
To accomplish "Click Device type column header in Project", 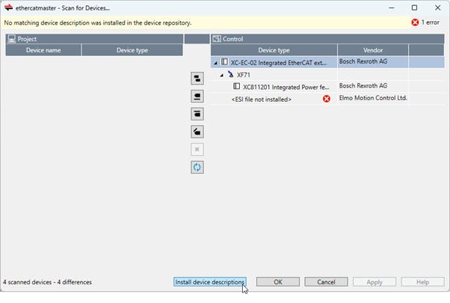I will [x=132, y=50].
